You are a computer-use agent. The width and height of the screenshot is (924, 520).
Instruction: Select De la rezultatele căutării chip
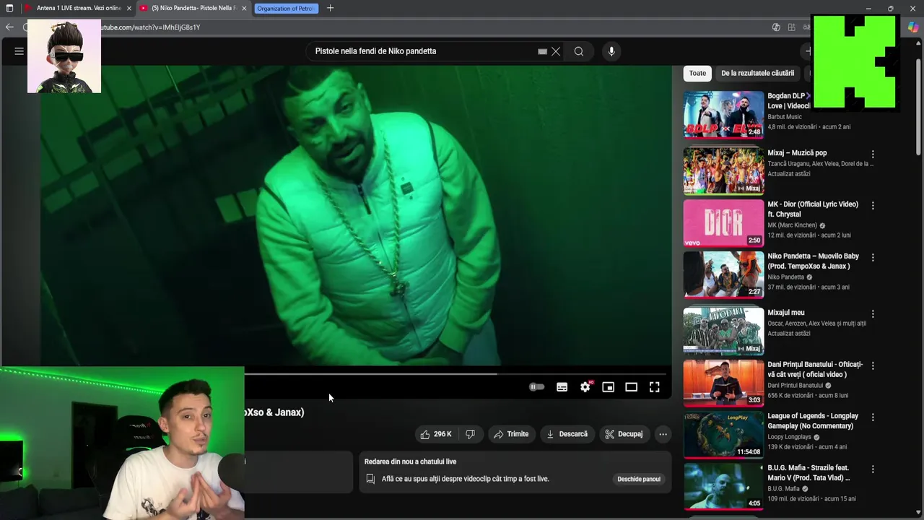(757, 73)
